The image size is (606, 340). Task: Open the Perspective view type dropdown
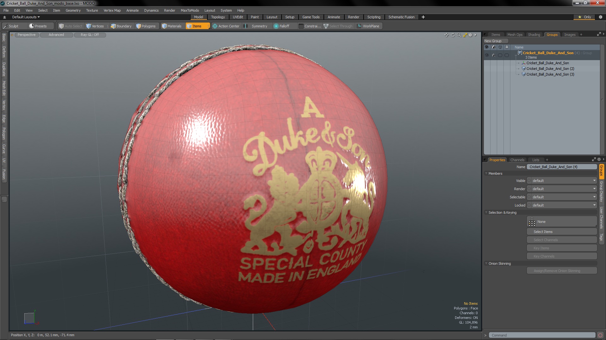tap(27, 35)
